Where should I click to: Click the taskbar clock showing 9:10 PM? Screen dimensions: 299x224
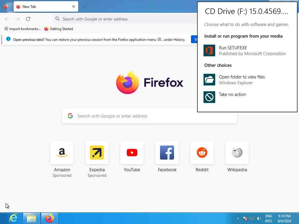(284, 218)
